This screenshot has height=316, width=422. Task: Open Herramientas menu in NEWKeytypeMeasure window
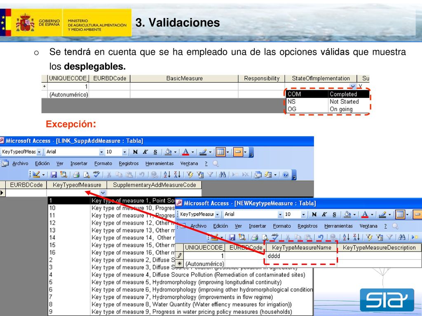click(x=338, y=226)
